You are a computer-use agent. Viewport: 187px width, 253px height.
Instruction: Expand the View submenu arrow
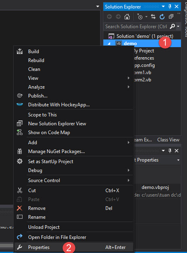[129, 78]
